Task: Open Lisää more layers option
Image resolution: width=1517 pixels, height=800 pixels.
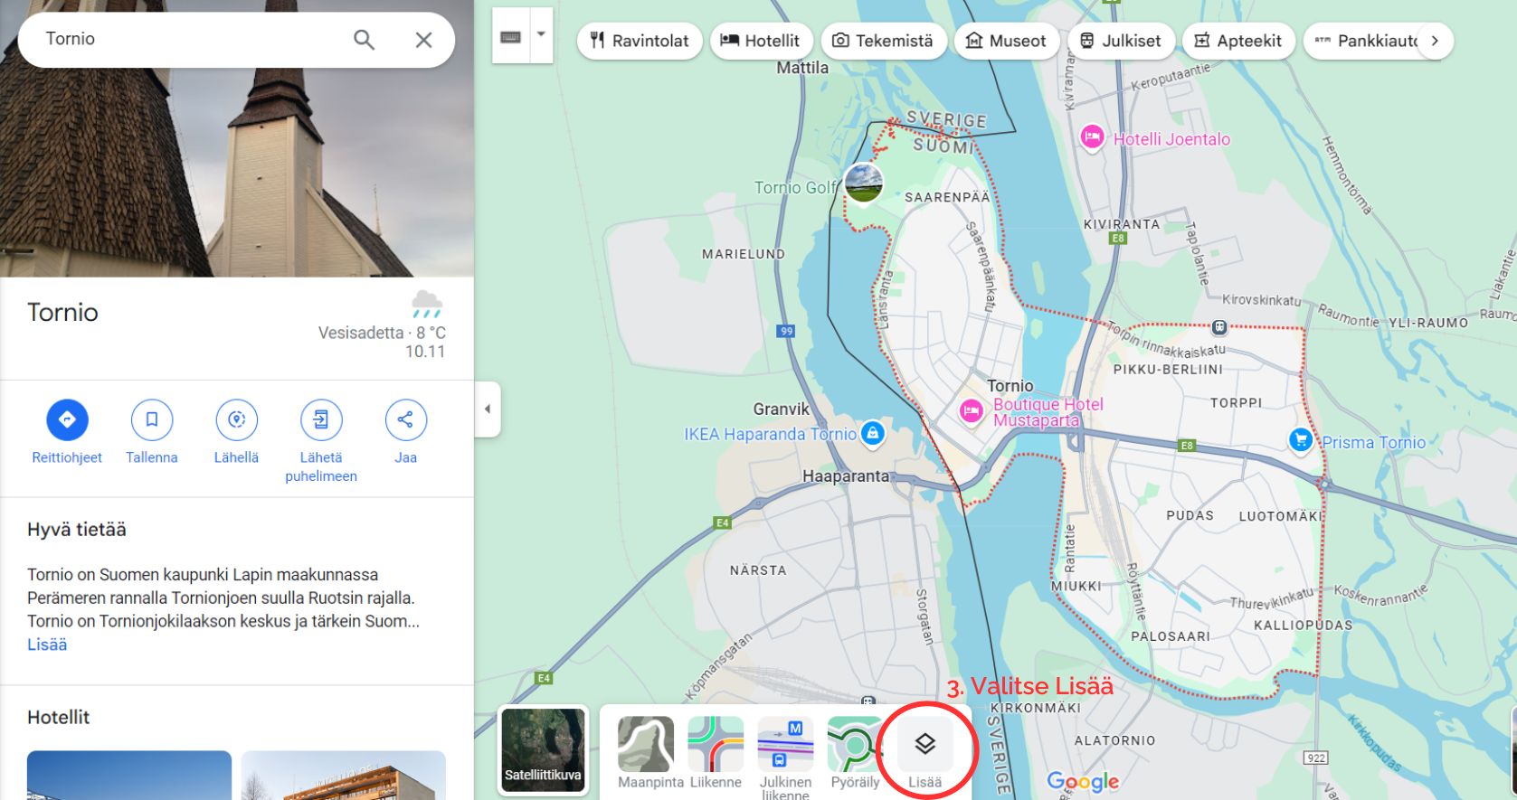Action: point(924,753)
